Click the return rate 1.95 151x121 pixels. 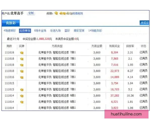pyautogui.click(x=130, y=65)
